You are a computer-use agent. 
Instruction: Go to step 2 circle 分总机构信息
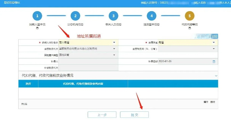click(75, 16)
